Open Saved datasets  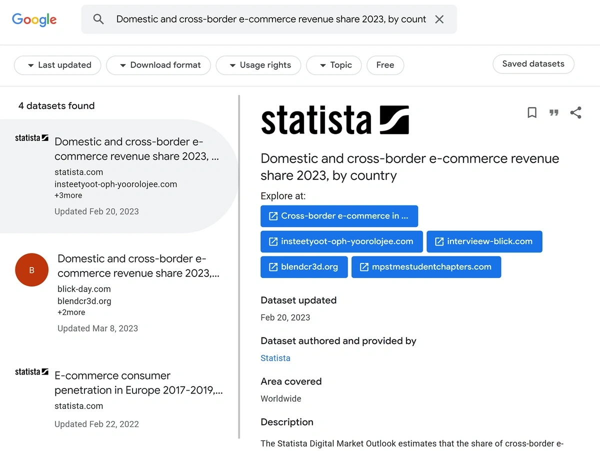[533, 64]
